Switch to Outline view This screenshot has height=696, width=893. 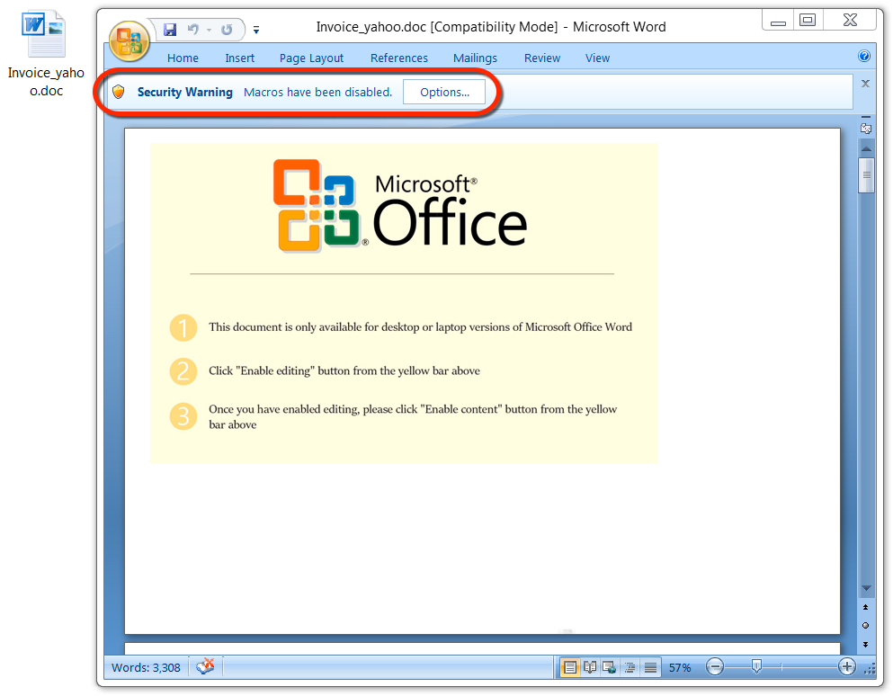[x=630, y=667]
